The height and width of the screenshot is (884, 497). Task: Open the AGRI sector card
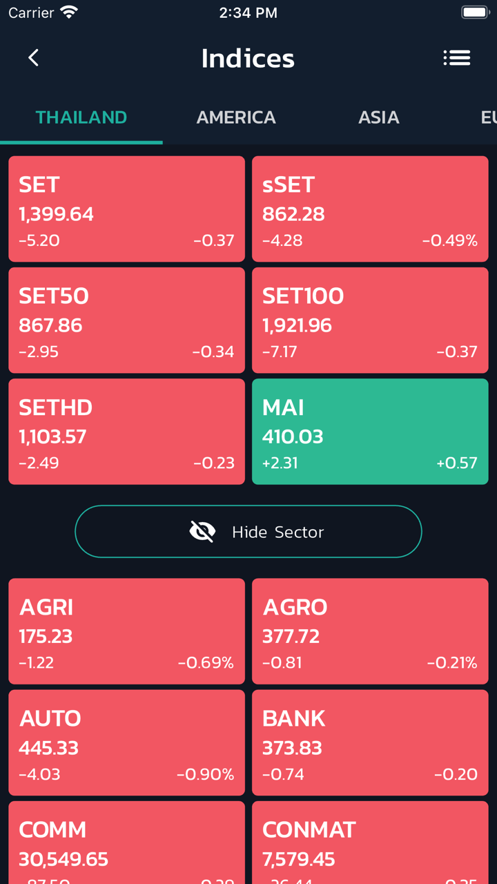[126, 631]
